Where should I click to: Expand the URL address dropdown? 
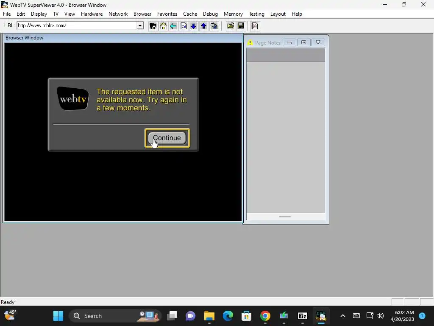point(140,26)
